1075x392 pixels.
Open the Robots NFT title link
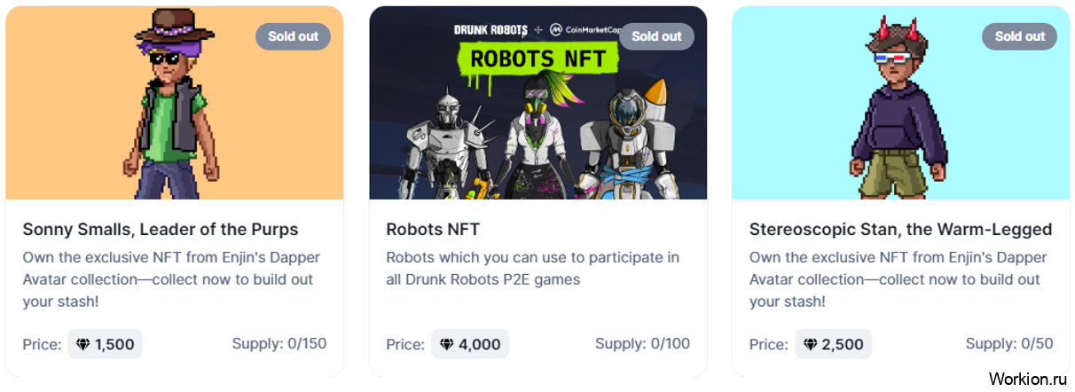click(433, 230)
